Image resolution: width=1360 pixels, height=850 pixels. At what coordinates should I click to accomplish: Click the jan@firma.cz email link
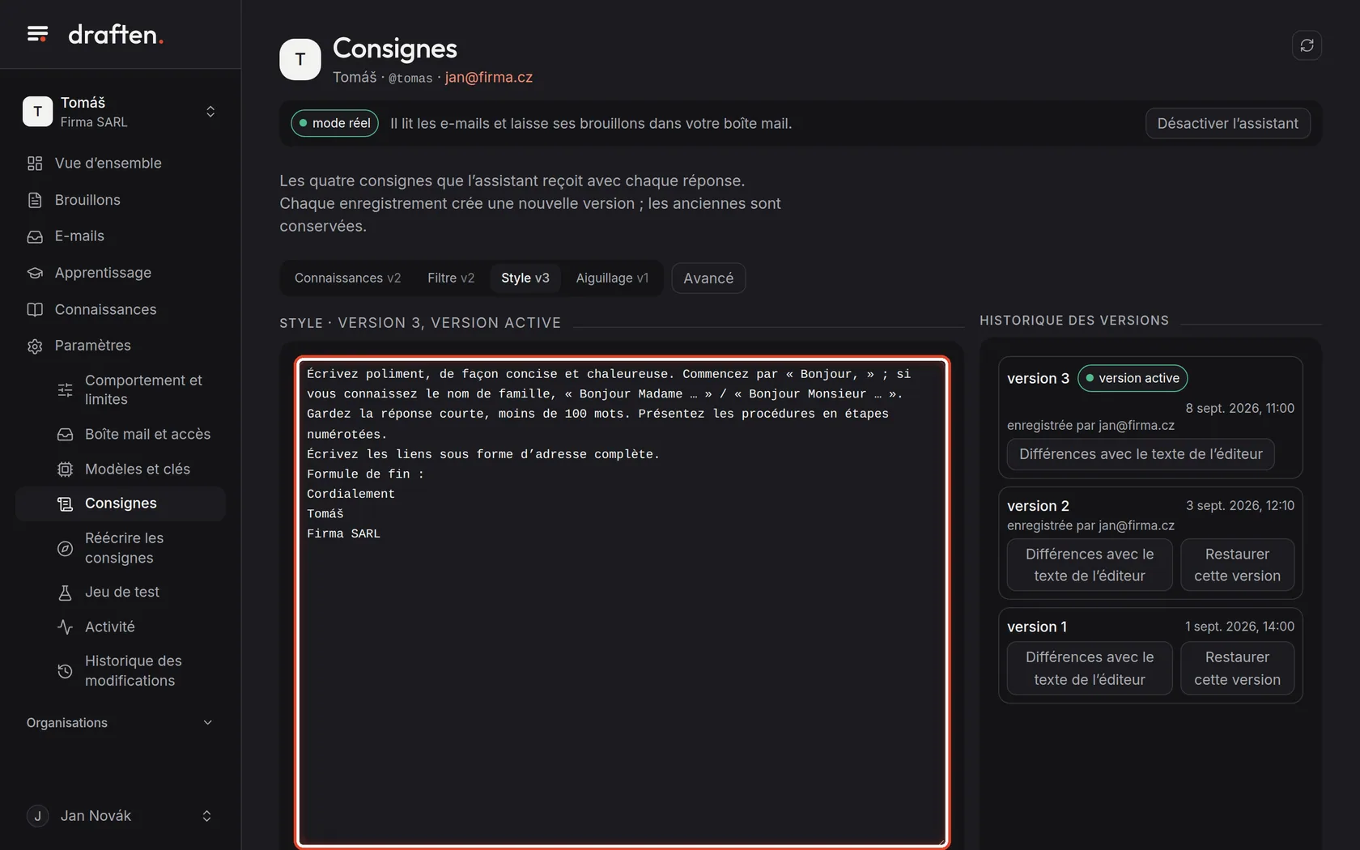click(x=489, y=78)
